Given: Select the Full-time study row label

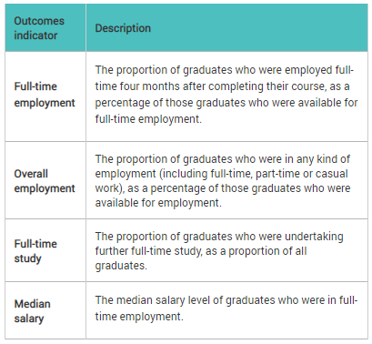Looking at the screenshot, I should tap(35, 251).
